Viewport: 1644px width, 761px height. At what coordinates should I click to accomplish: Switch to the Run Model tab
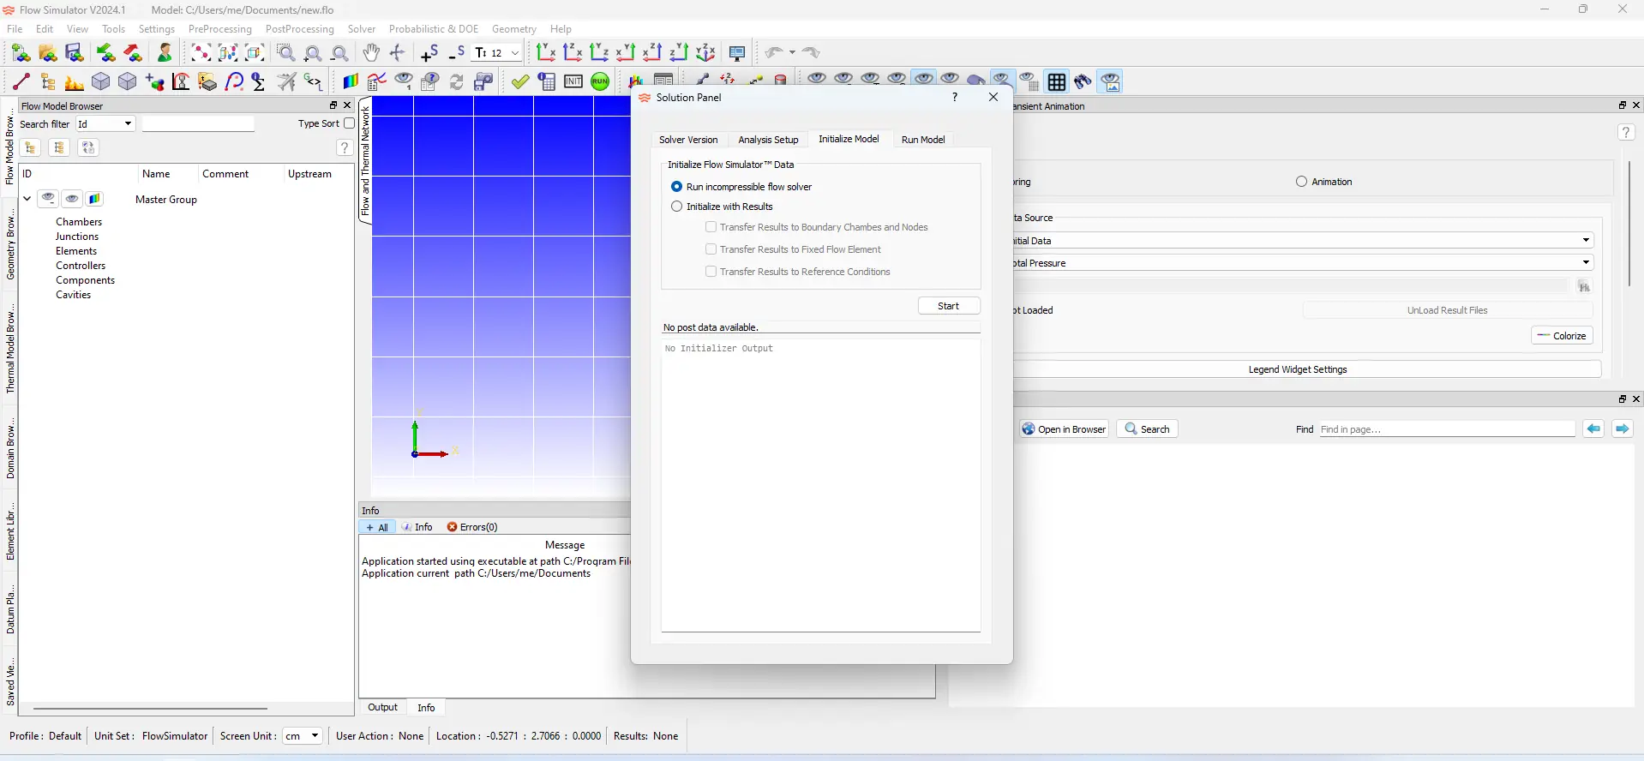(923, 140)
